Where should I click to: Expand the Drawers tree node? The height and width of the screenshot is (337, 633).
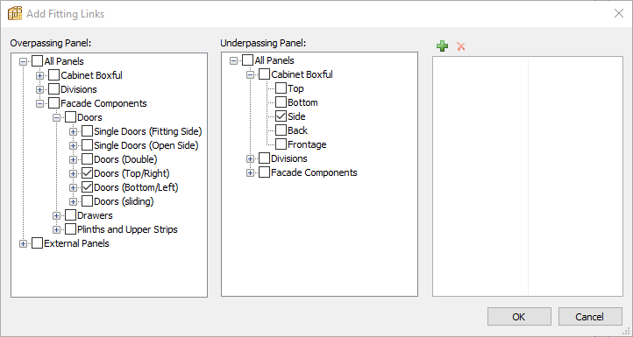click(x=56, y=215)
